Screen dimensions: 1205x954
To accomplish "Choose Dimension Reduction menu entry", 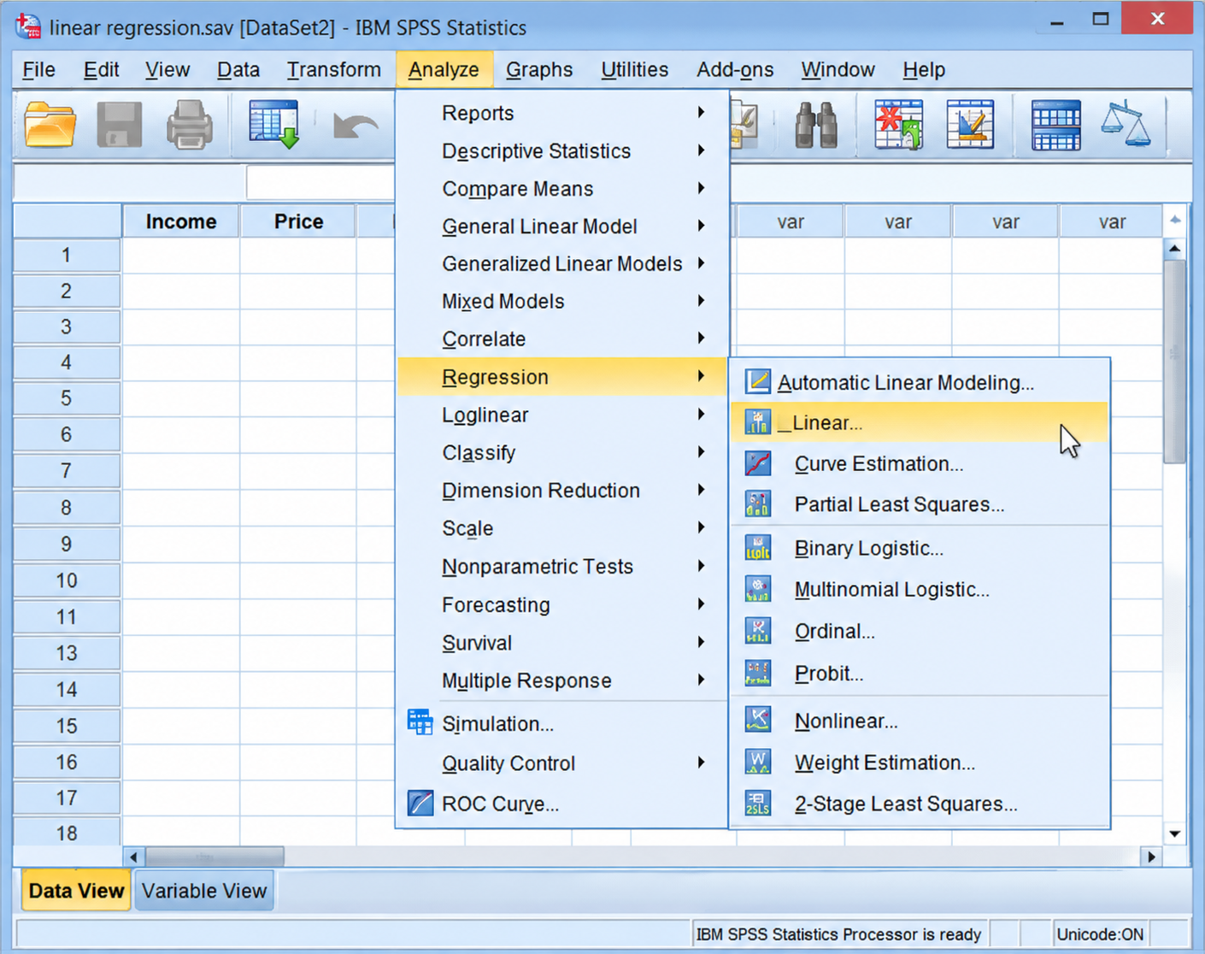I will pyautogui.click(x=561, y=490).
